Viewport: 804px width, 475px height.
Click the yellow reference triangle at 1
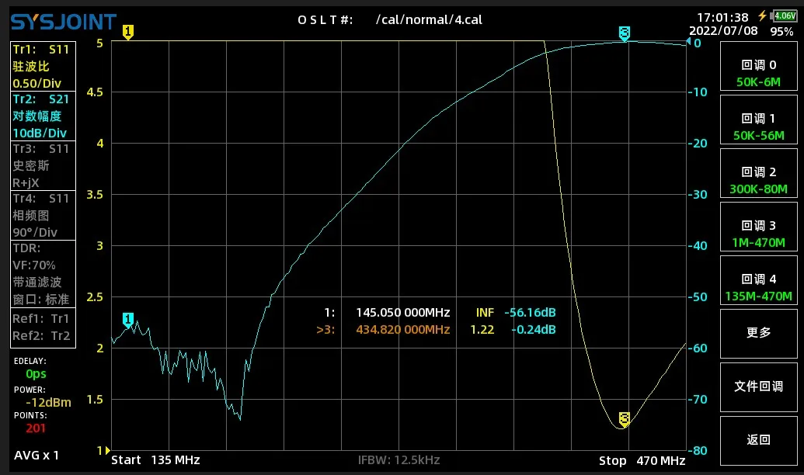[108, 450]
